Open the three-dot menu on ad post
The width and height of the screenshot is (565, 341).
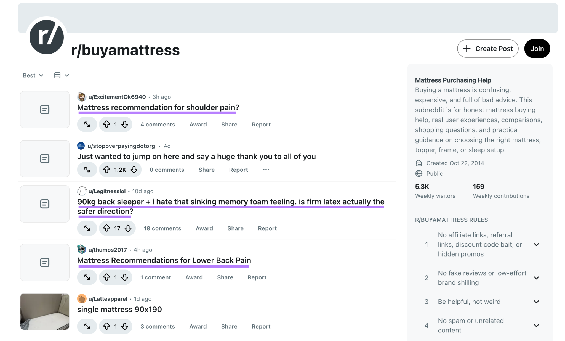click(x=266, y=170)
